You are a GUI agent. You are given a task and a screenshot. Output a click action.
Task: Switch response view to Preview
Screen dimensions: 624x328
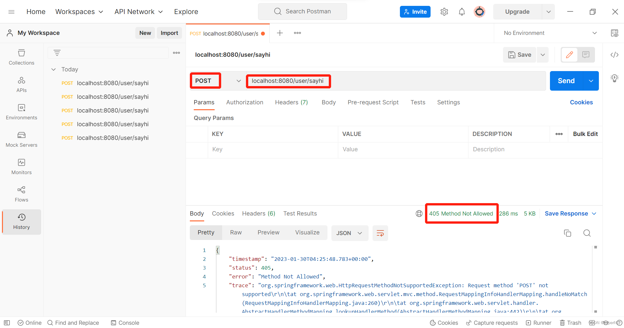(268, 232)
